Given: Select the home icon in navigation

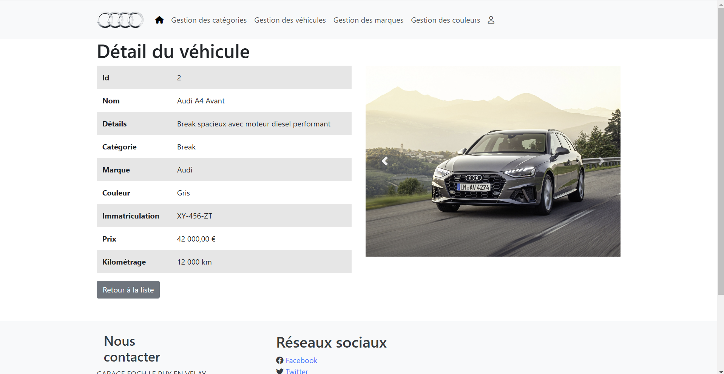Looking at the screenshot, I should click(x=159, y=20).
